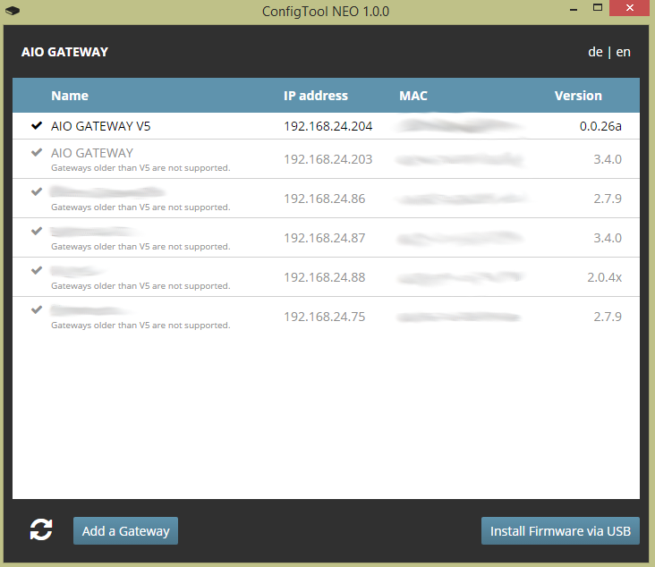The width and height of the screenshot is (655, 567).
Task: Click version 3.4.0 in 192.168.24.87 row
Action: pyautogui.click(x=608, y=238)
